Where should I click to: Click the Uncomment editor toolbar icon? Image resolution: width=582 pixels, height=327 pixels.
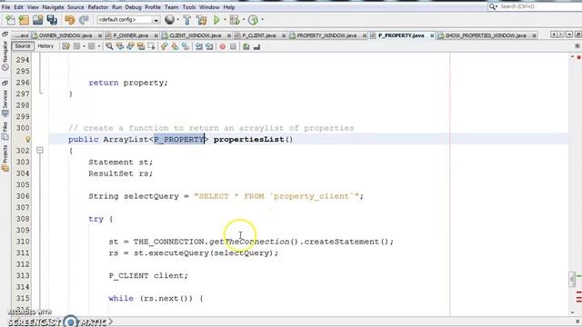point(256,46)
